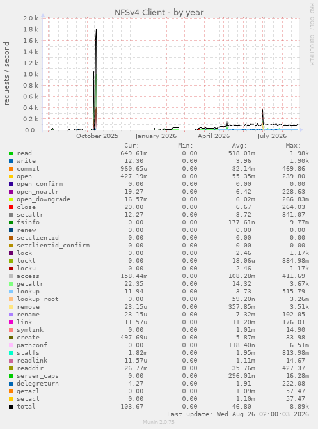Click the lockt max value 384.98m
The width and height of the screenshot is (318, 429).
pos(296,261)
